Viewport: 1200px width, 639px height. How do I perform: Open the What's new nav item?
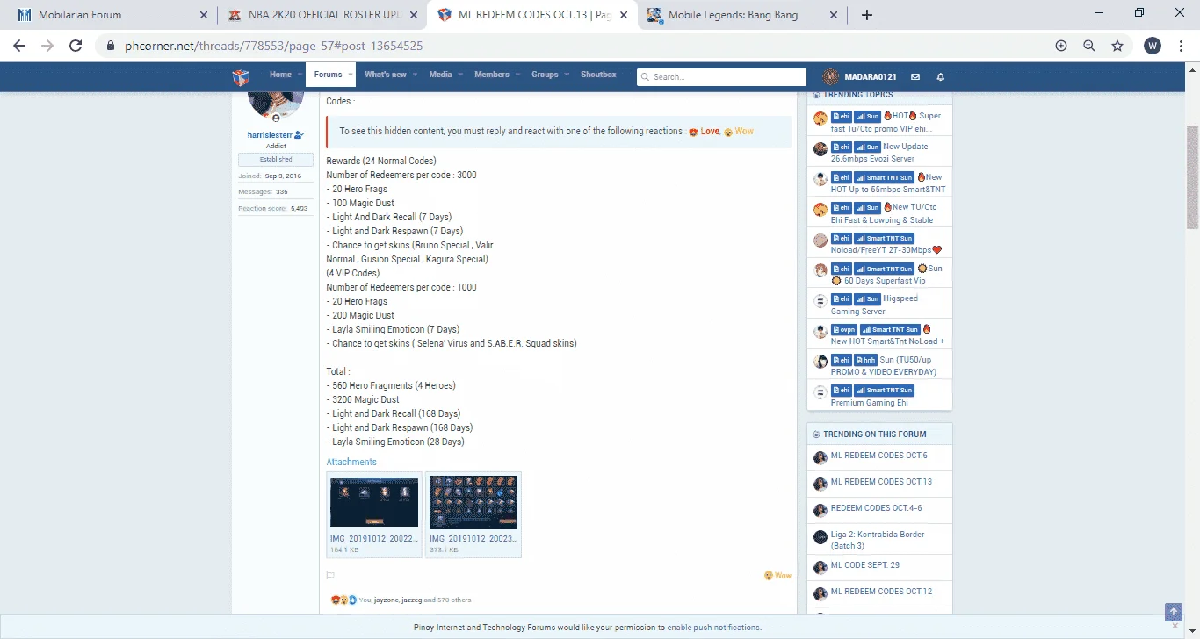click(x=386, y=75)
